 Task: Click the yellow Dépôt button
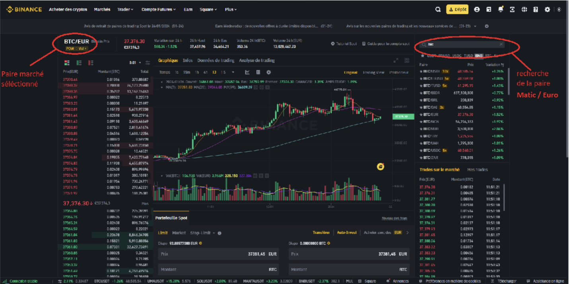coord(457,10)
